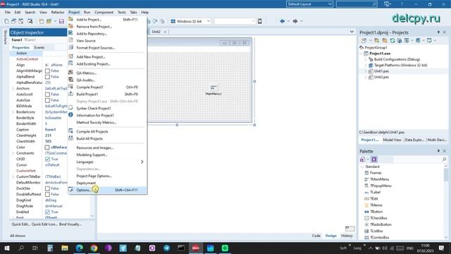This screenshot has width=451, height=254.
Task: Click the Palette panel vertical scrollbar
Action: [446, 202]
